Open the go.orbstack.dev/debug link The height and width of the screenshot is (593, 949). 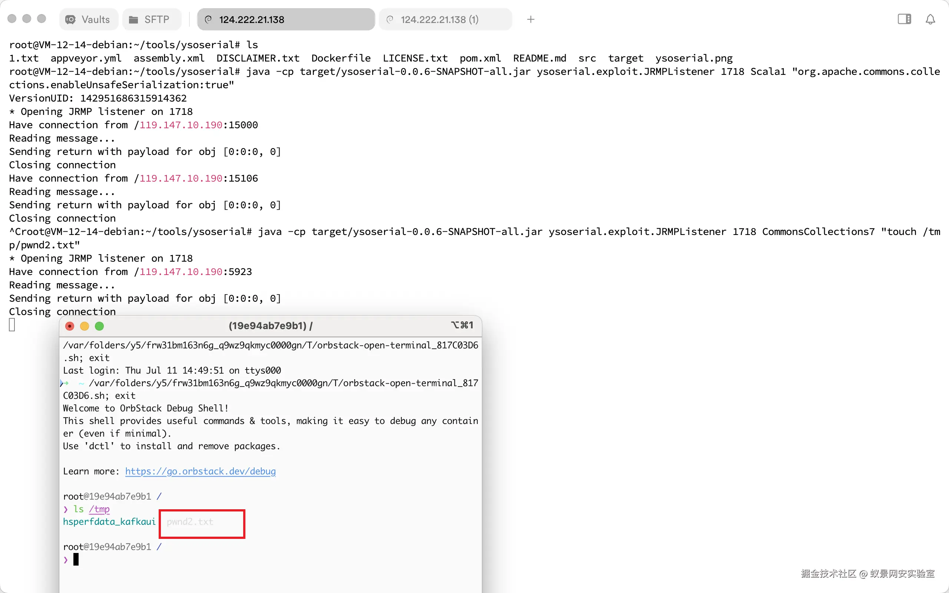tap(201, 471)
